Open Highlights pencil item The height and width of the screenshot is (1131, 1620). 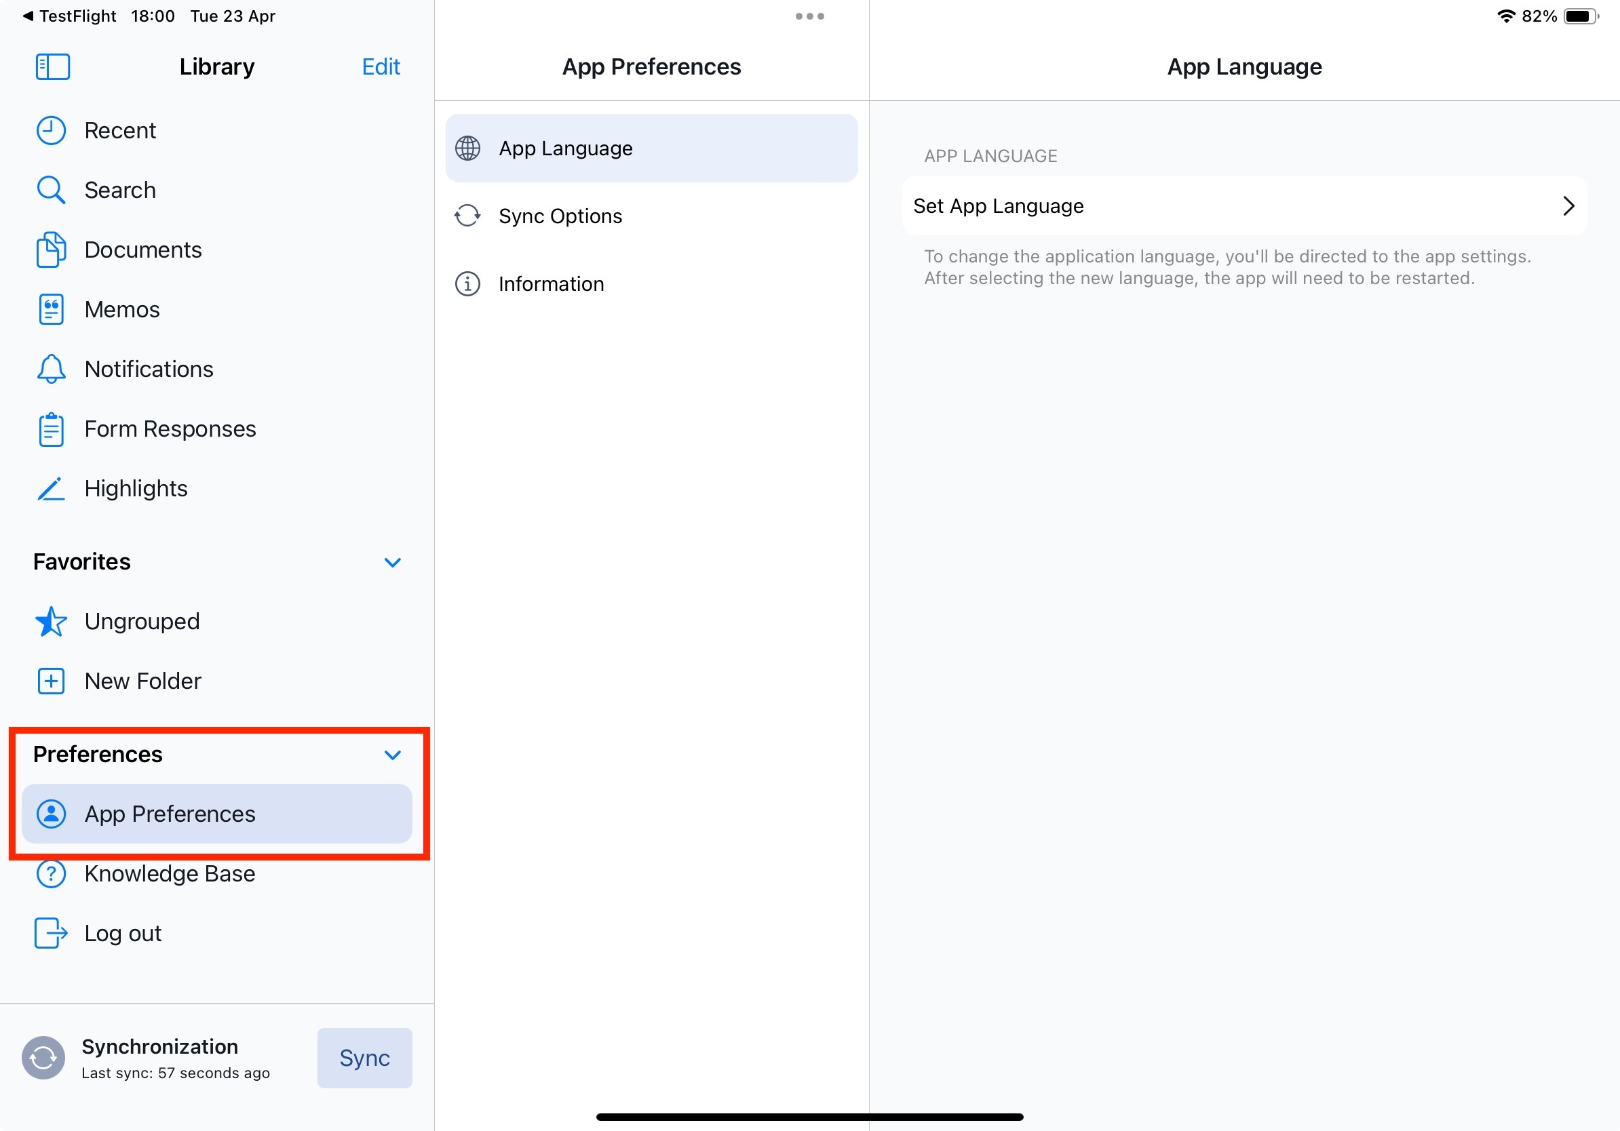coord(136,489)
